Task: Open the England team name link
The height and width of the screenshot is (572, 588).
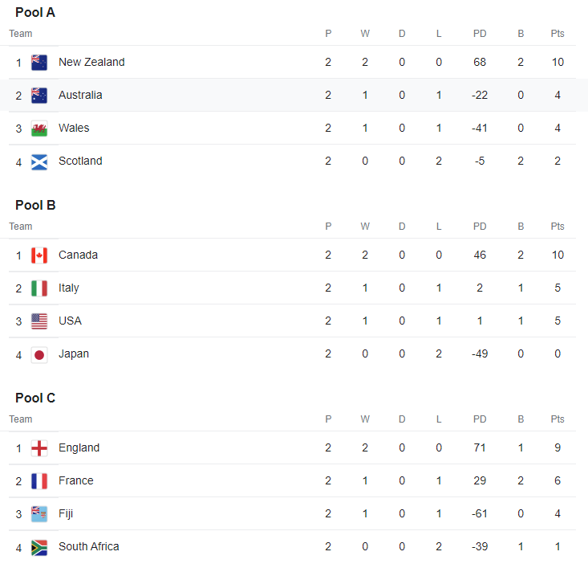Action: point(79,447)
